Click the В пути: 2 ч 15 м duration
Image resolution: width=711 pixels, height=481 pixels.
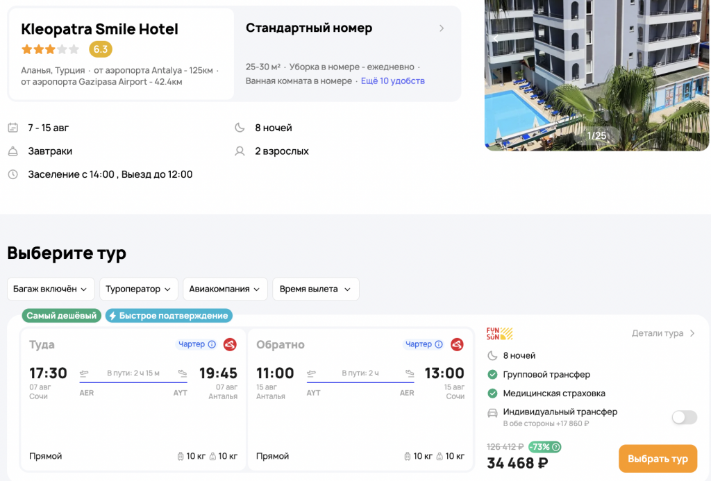[x=133, y=373]
